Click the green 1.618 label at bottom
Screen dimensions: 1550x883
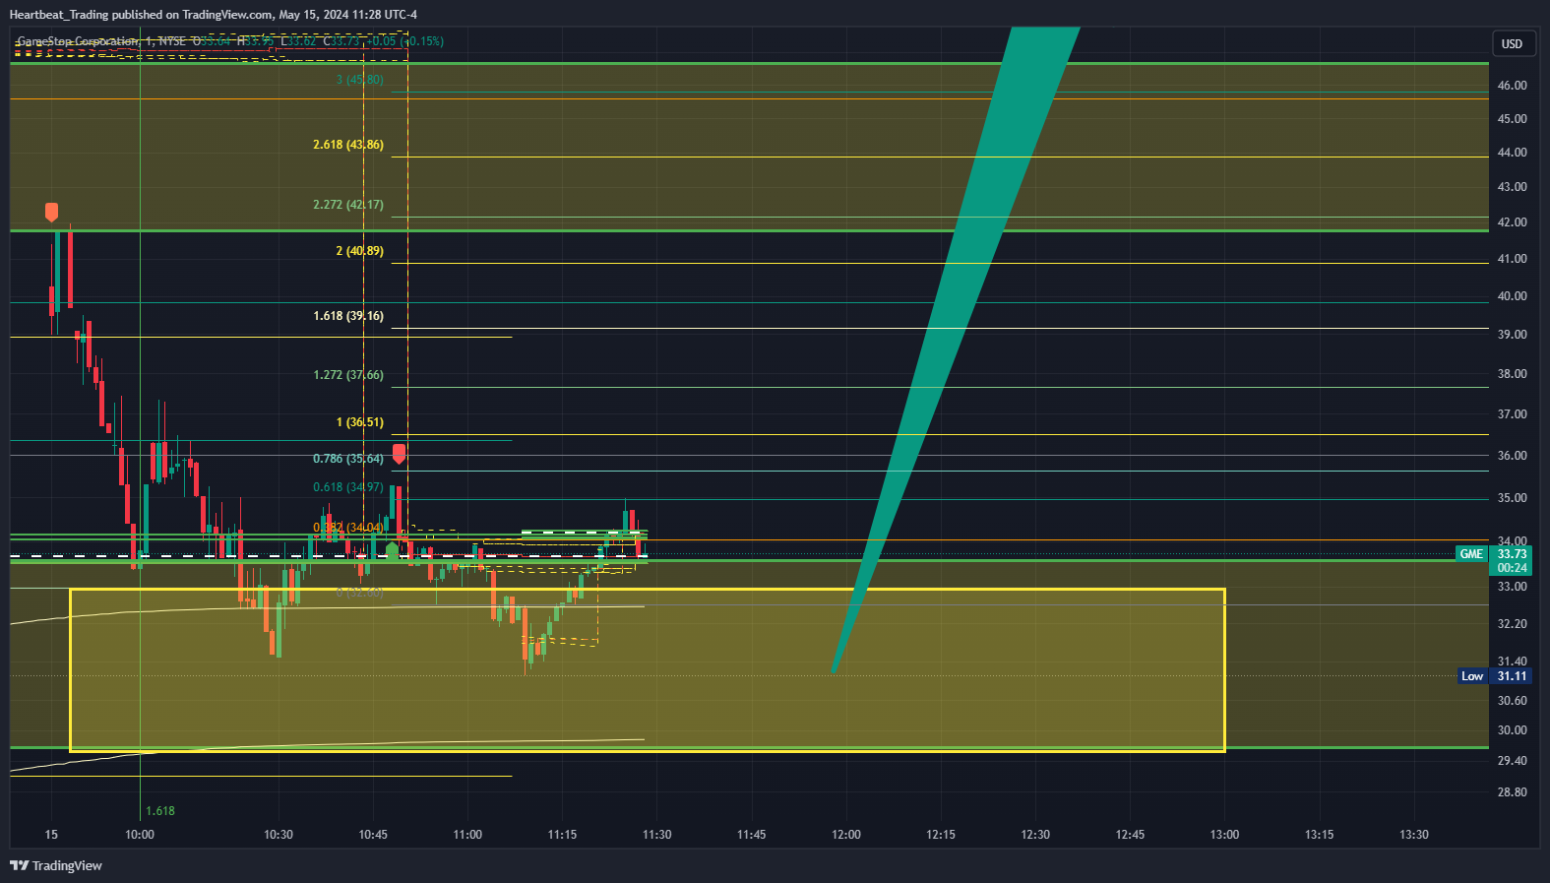click(x=160, y=811)
